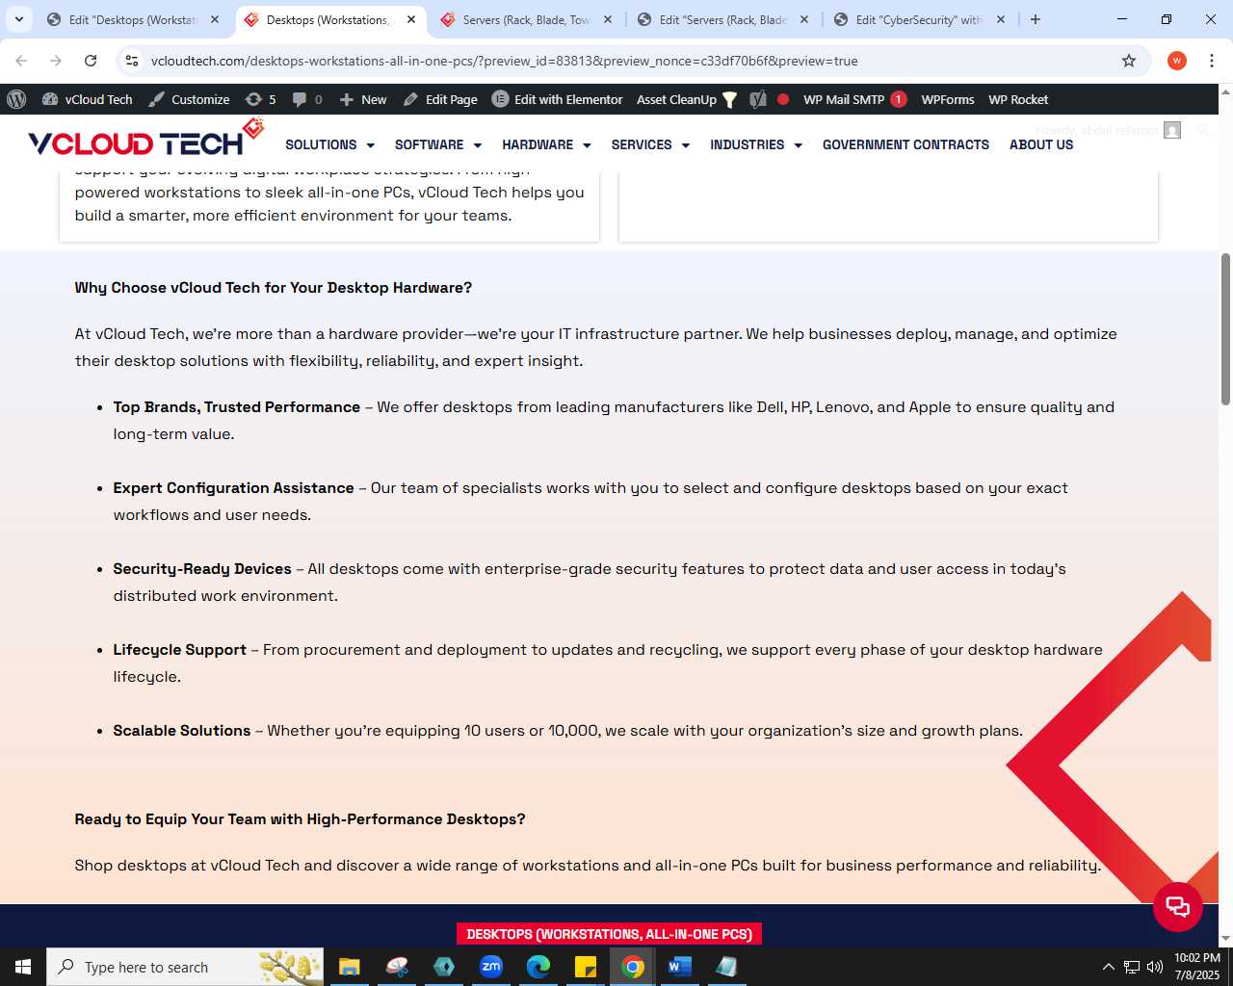Click "Lifecycle Support" bullet heading
The height and width of the screenshot is (986, 1233).
(x=179, y=650)
